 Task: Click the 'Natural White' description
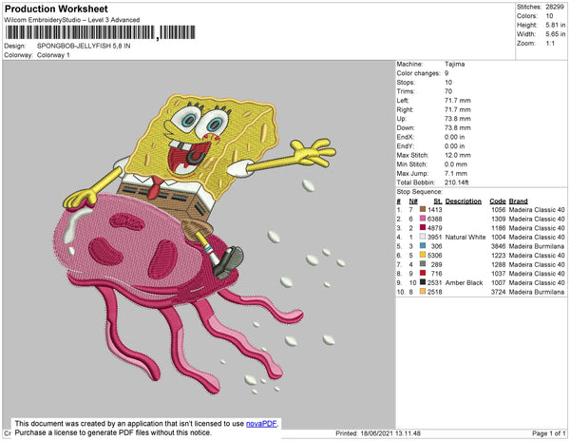465,237
